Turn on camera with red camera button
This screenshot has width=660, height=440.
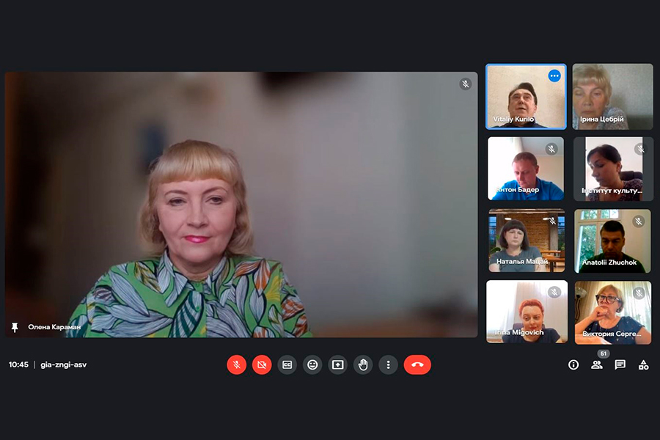tap(262, 364)
